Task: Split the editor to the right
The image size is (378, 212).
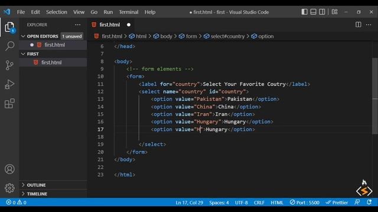Action: pyautogui.click(x=359, y=25)
